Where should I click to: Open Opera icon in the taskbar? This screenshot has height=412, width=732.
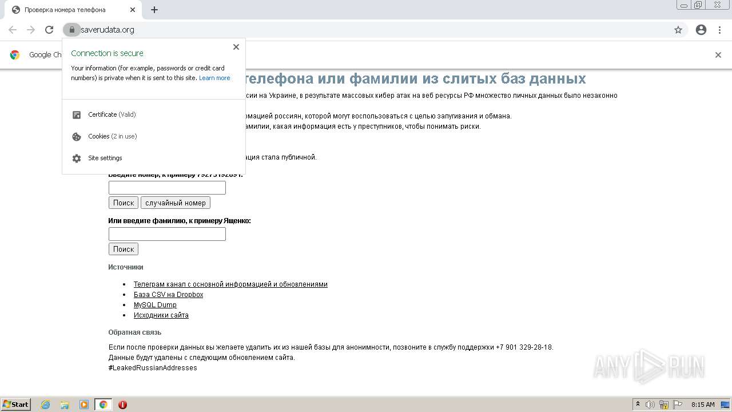122,405
